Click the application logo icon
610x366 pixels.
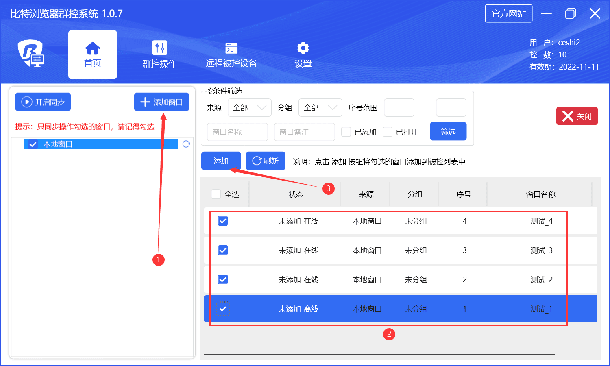(30, 54)
